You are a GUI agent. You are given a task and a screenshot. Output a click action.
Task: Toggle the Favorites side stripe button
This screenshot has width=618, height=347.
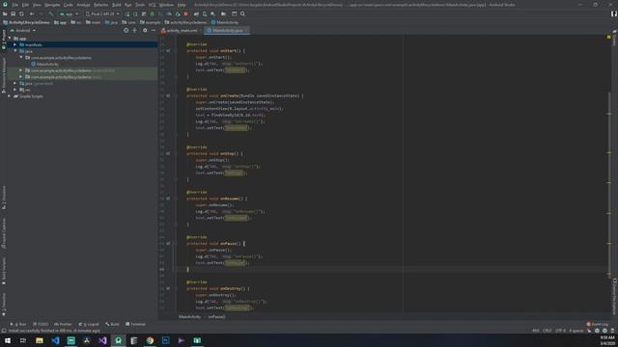pos(4,305)
